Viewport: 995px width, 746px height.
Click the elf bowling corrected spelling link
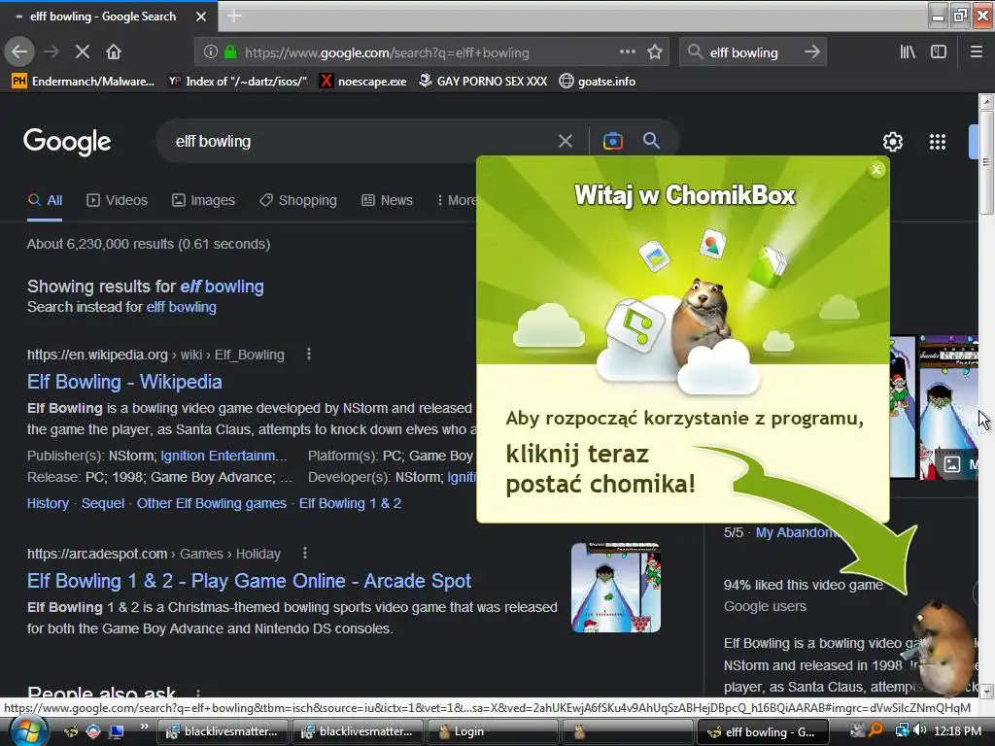pyautogui.click(x=222, y=287)
